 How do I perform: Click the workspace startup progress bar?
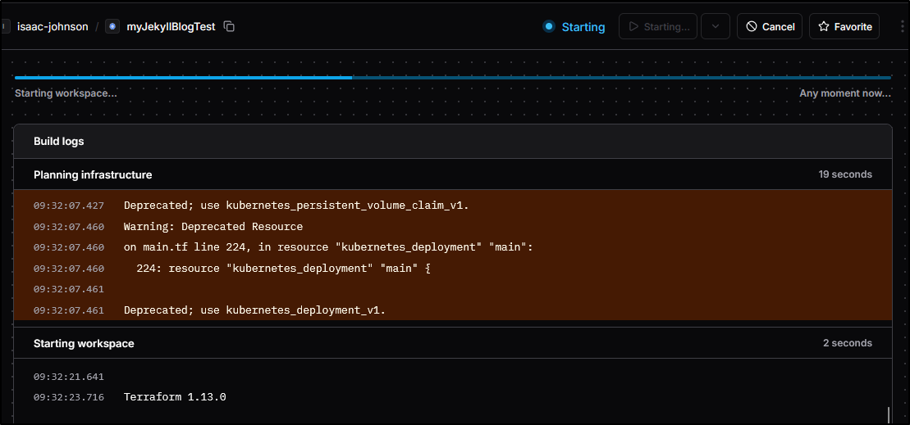coord(452,78)
